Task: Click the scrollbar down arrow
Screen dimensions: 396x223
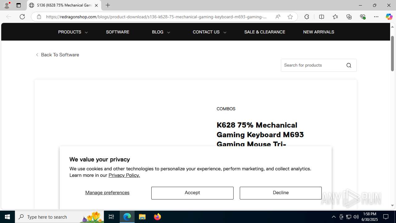Action: click(392, 205)
